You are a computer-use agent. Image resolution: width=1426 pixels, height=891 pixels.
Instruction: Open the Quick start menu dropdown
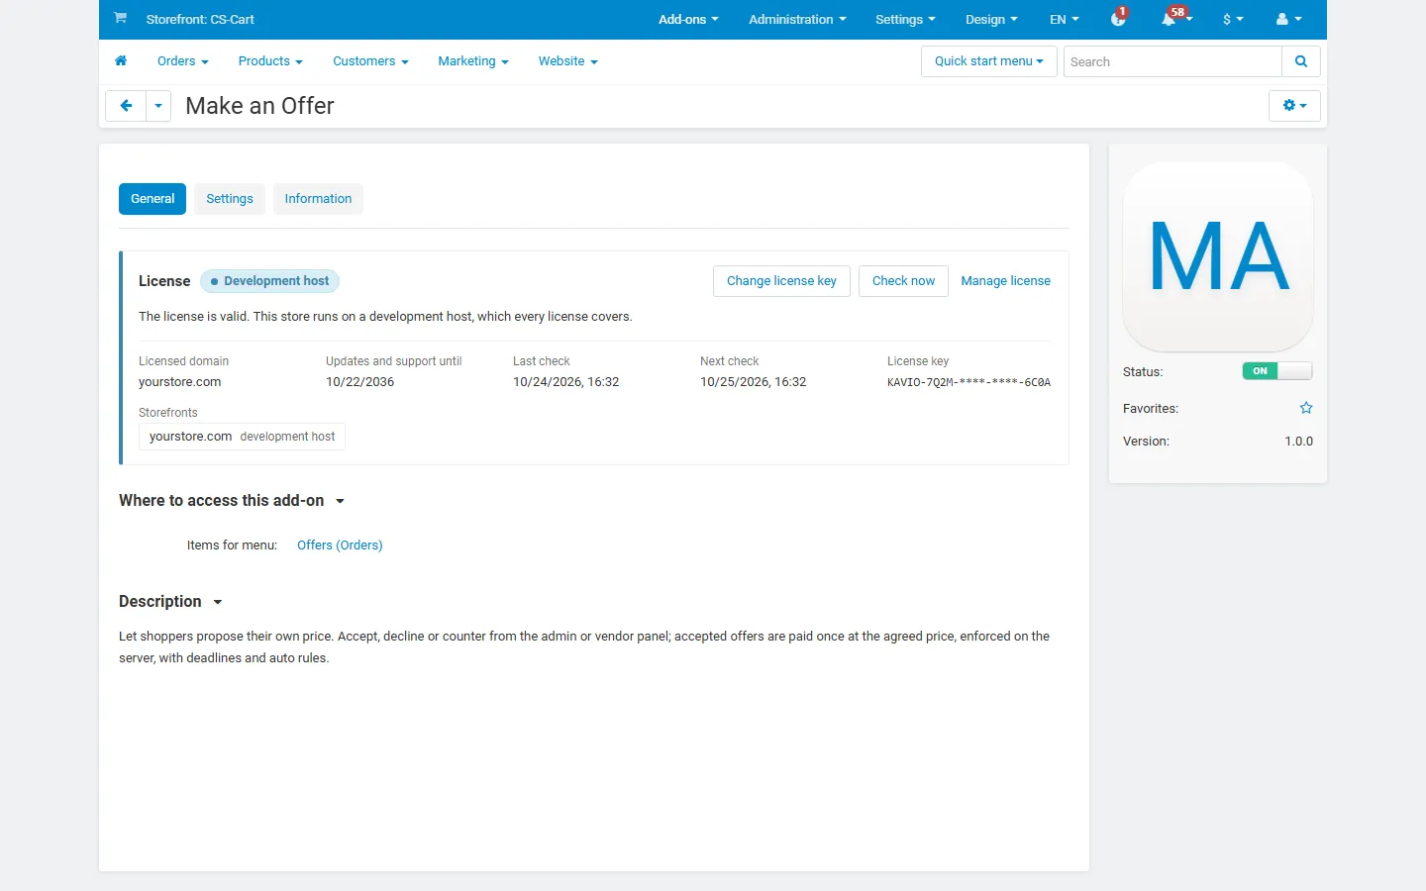989,61
